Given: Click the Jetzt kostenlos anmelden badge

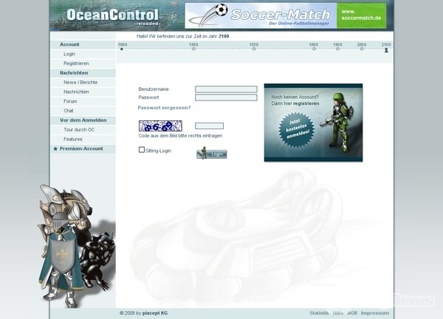Looking at the screenshot, I should click(x=296, y=129).
